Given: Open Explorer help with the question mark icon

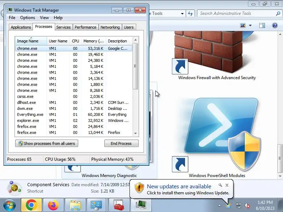Looking at the screenshot, I should click(x=275, y=25).
